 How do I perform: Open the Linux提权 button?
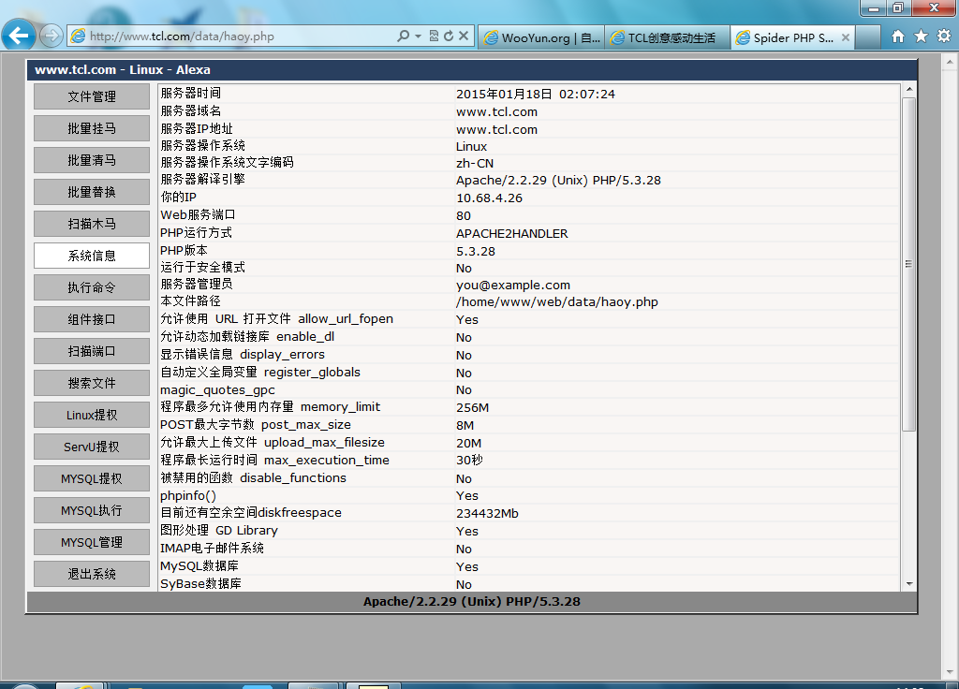[92, 415]
